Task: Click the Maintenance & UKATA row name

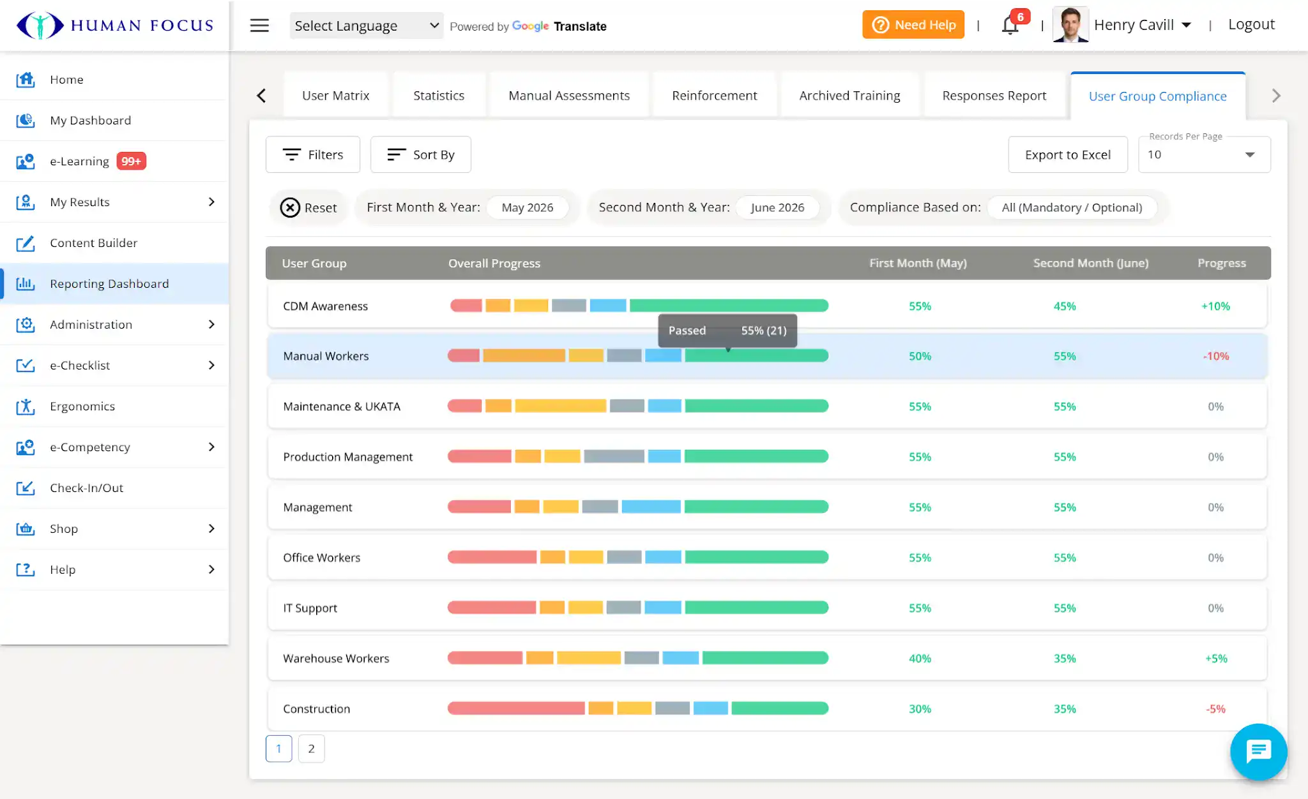Action: [x=342, y=407]
